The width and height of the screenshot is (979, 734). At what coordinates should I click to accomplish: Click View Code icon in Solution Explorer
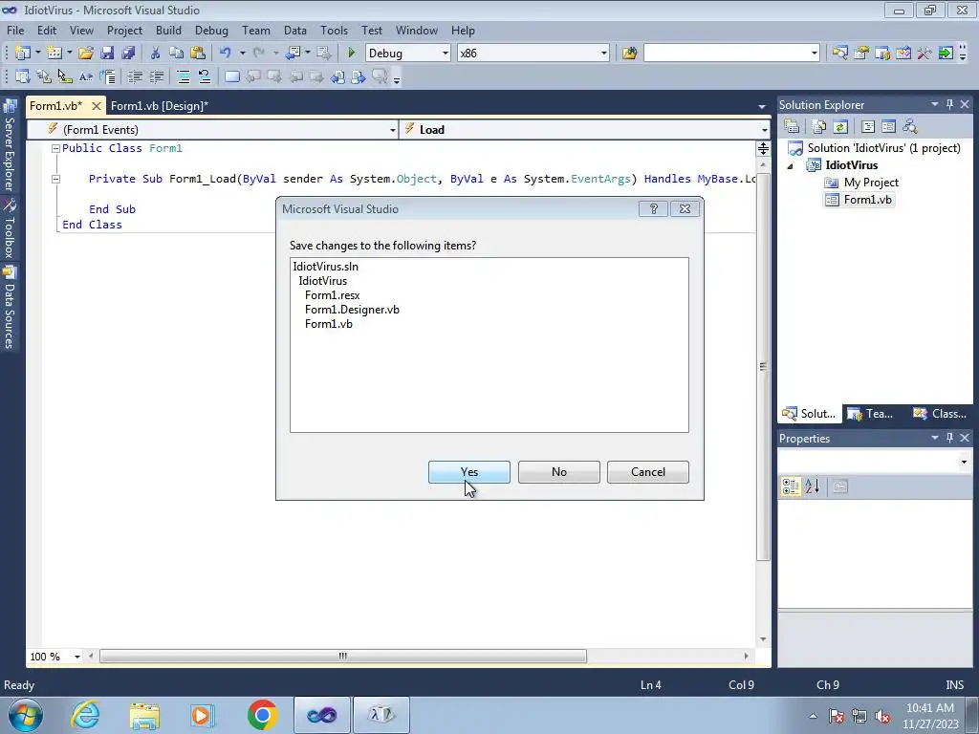[868, 127]
